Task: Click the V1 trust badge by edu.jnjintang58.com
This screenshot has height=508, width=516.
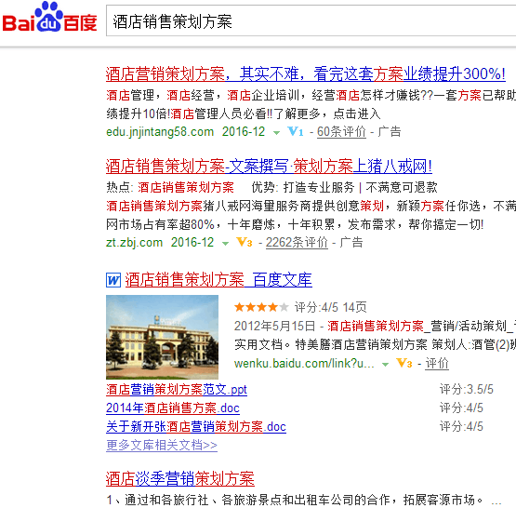Action: pos(295,132)
